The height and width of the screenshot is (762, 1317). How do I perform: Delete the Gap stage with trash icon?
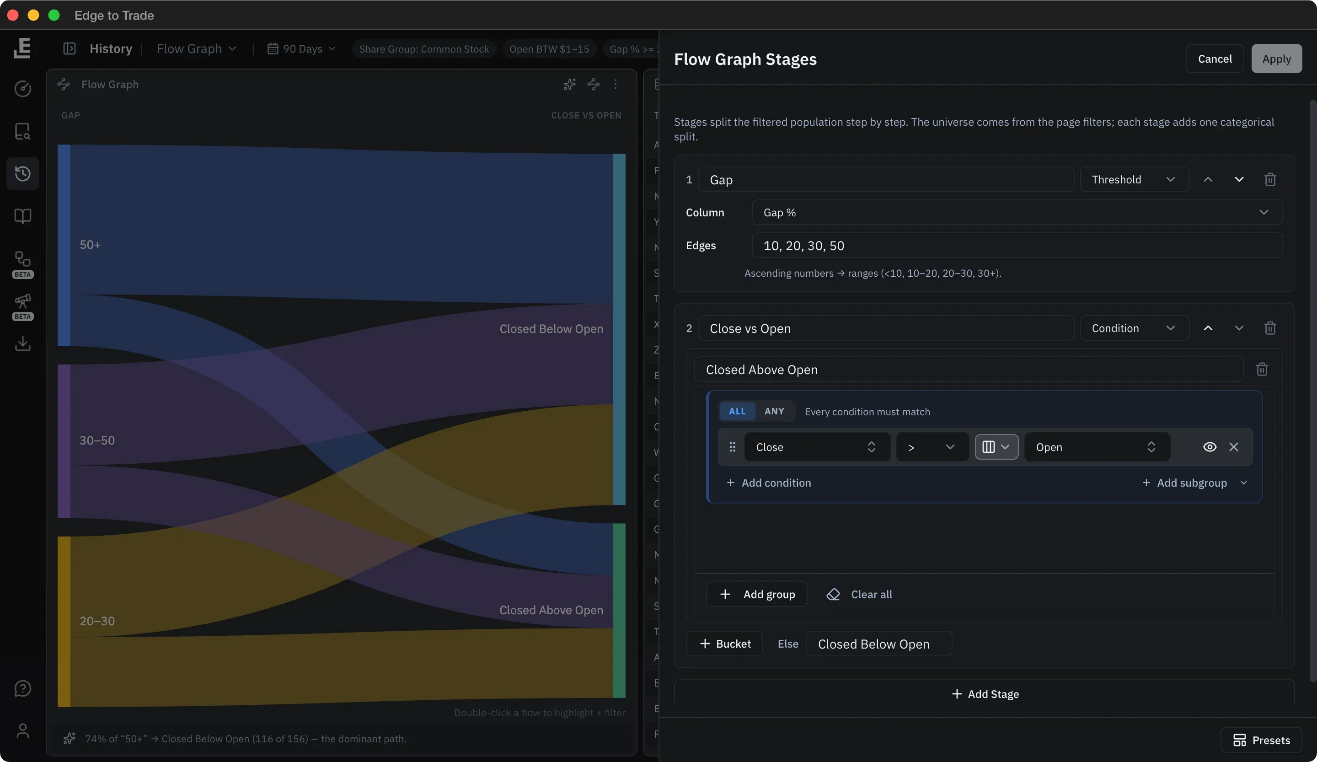click(1270, 179)
